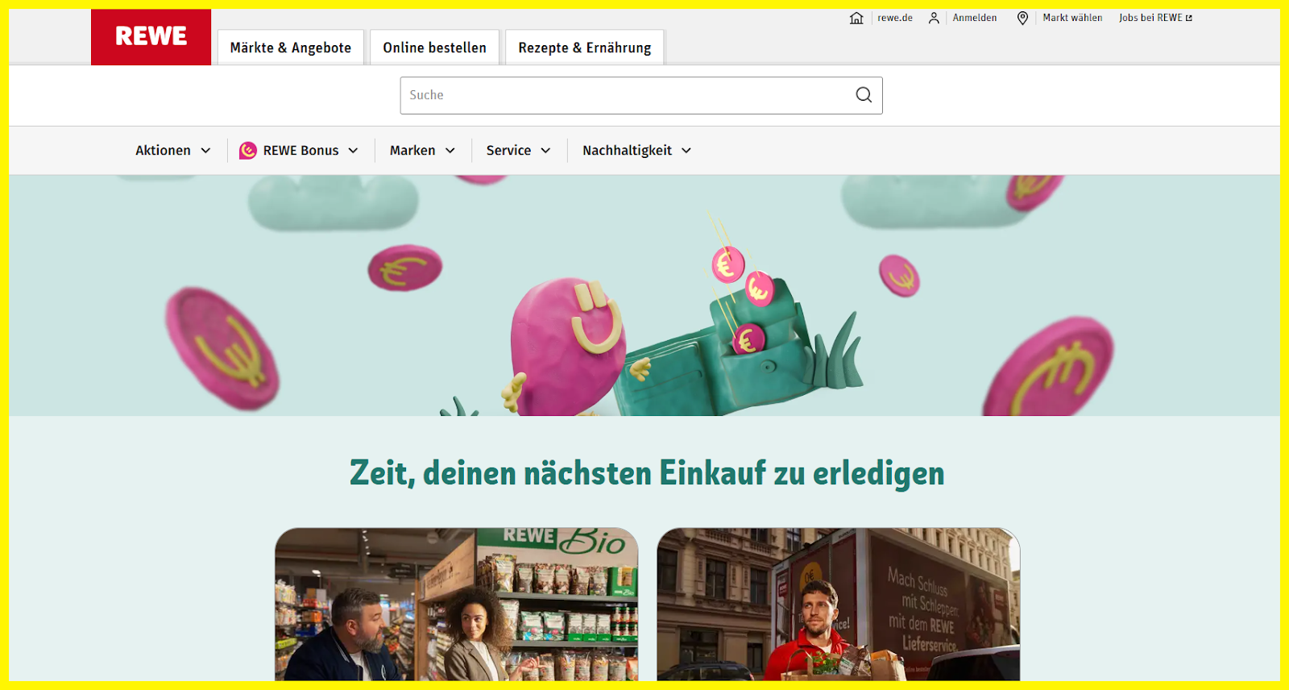
Task: Open the Marken menu
Action: coord(412,151)
